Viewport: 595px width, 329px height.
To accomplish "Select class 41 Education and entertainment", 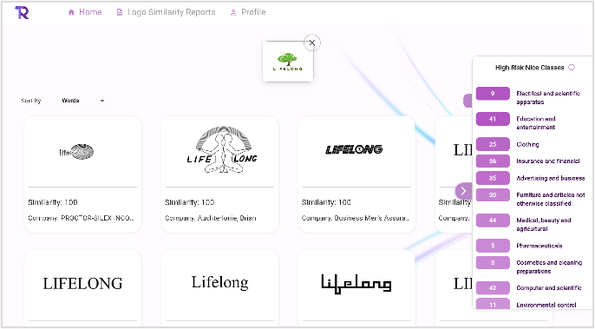I will pos(493,119).
